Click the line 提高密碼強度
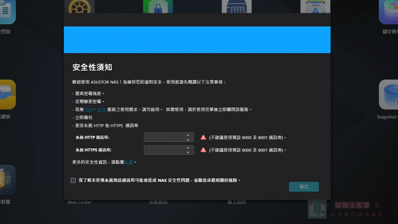 [x=88, y=93]
